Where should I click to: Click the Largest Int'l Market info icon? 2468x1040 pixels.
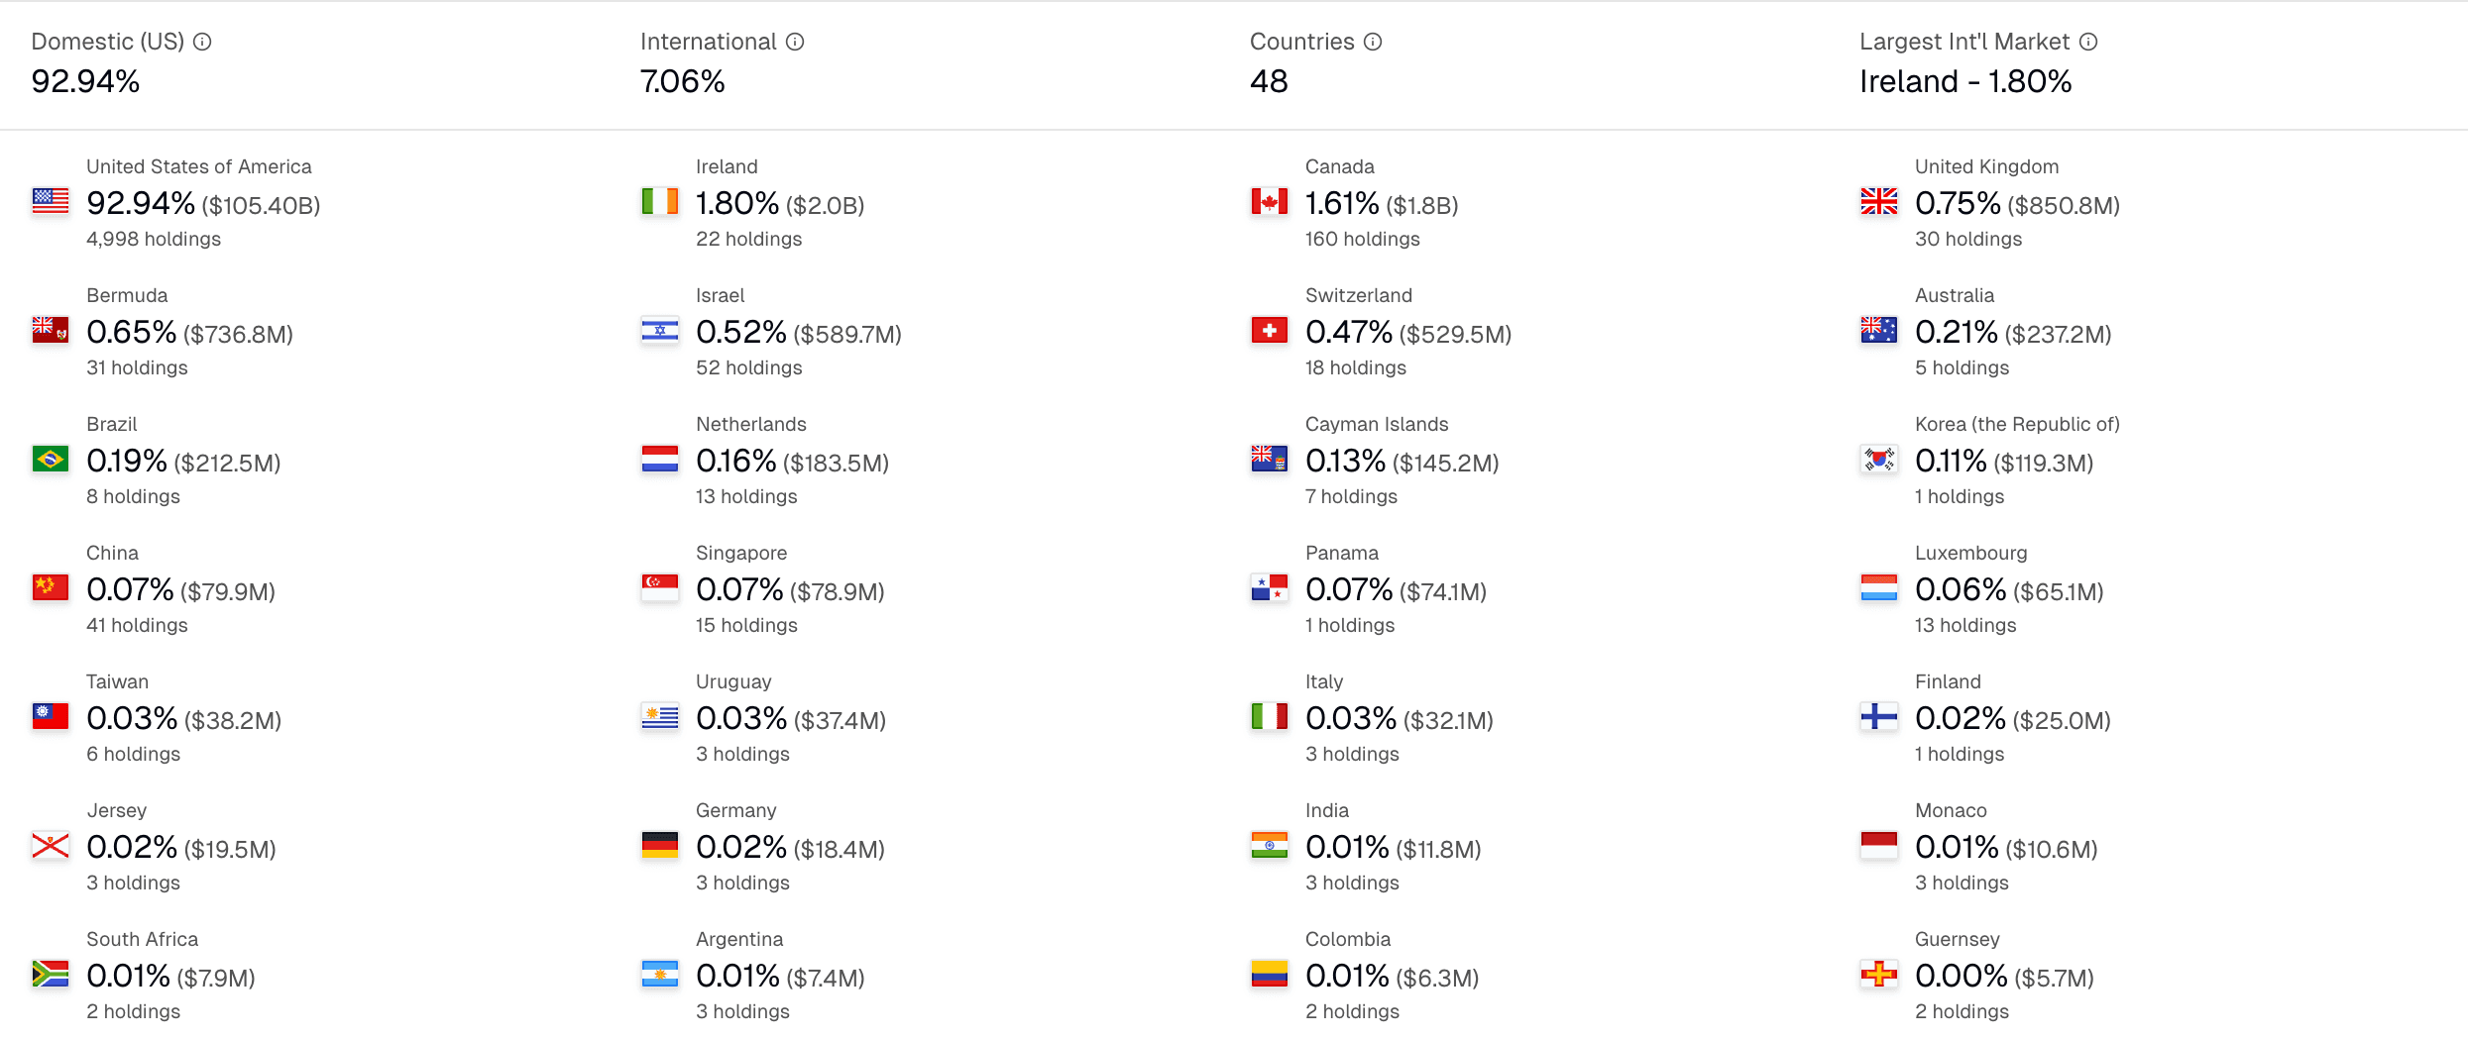(x=2089, y=42)
